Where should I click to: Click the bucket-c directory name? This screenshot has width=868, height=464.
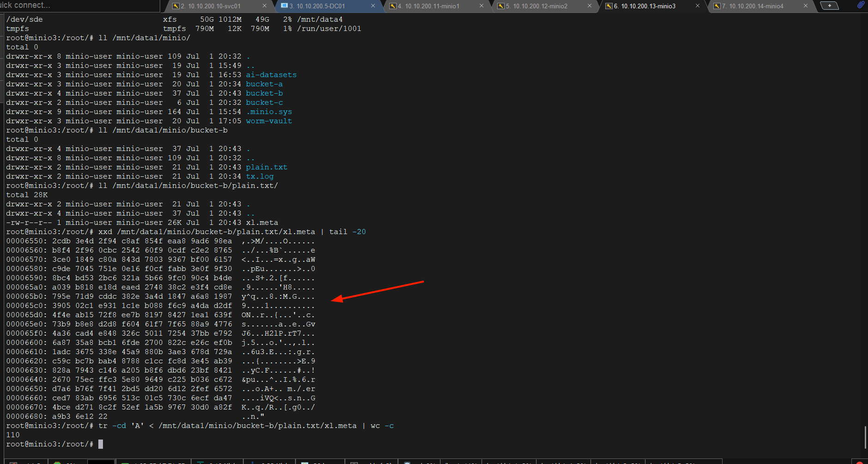pyautogui.click(x=264, y=102)
